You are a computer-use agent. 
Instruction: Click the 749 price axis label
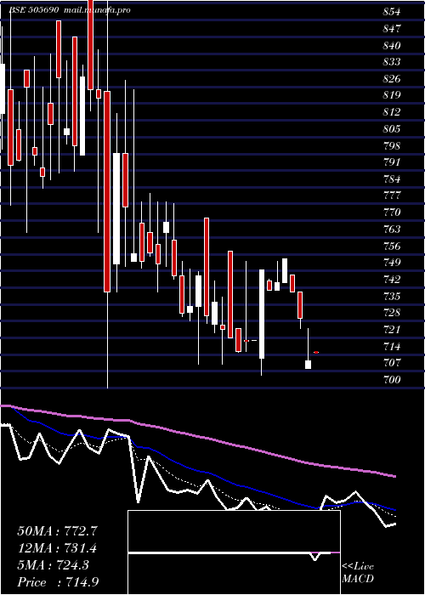click(392, 263)
